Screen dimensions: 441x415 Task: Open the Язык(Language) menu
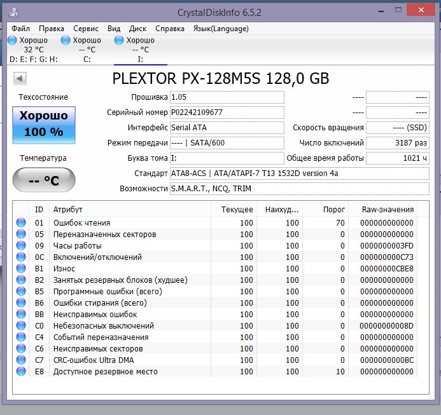(221, 29)
